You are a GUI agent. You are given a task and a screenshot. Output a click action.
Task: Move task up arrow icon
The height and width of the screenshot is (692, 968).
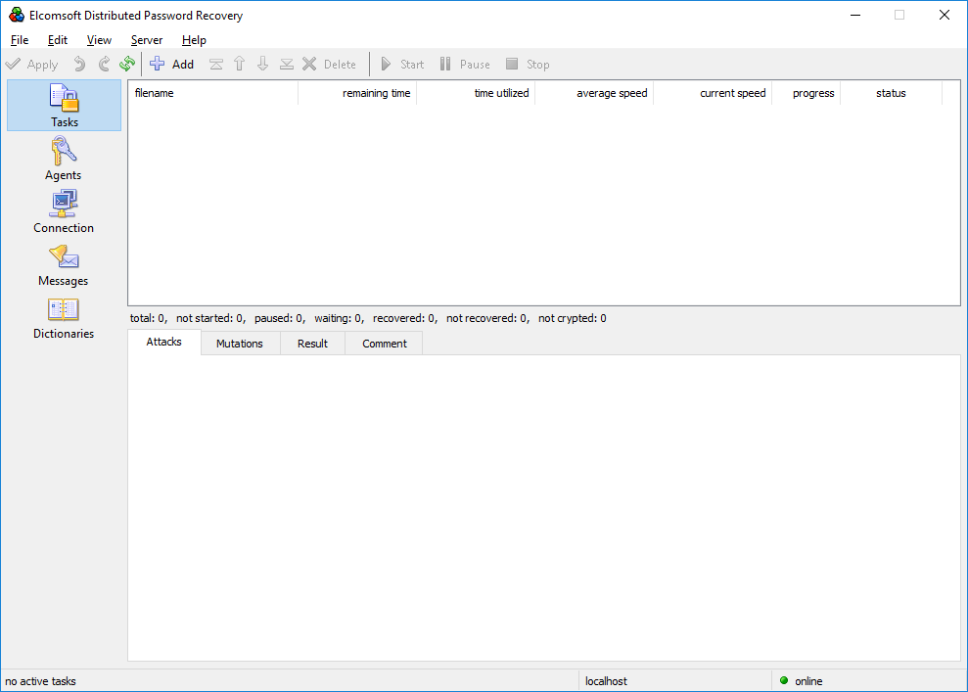240,65
